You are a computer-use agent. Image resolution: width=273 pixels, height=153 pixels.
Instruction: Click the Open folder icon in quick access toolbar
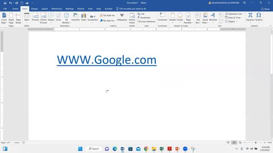(x=27, y=3)
